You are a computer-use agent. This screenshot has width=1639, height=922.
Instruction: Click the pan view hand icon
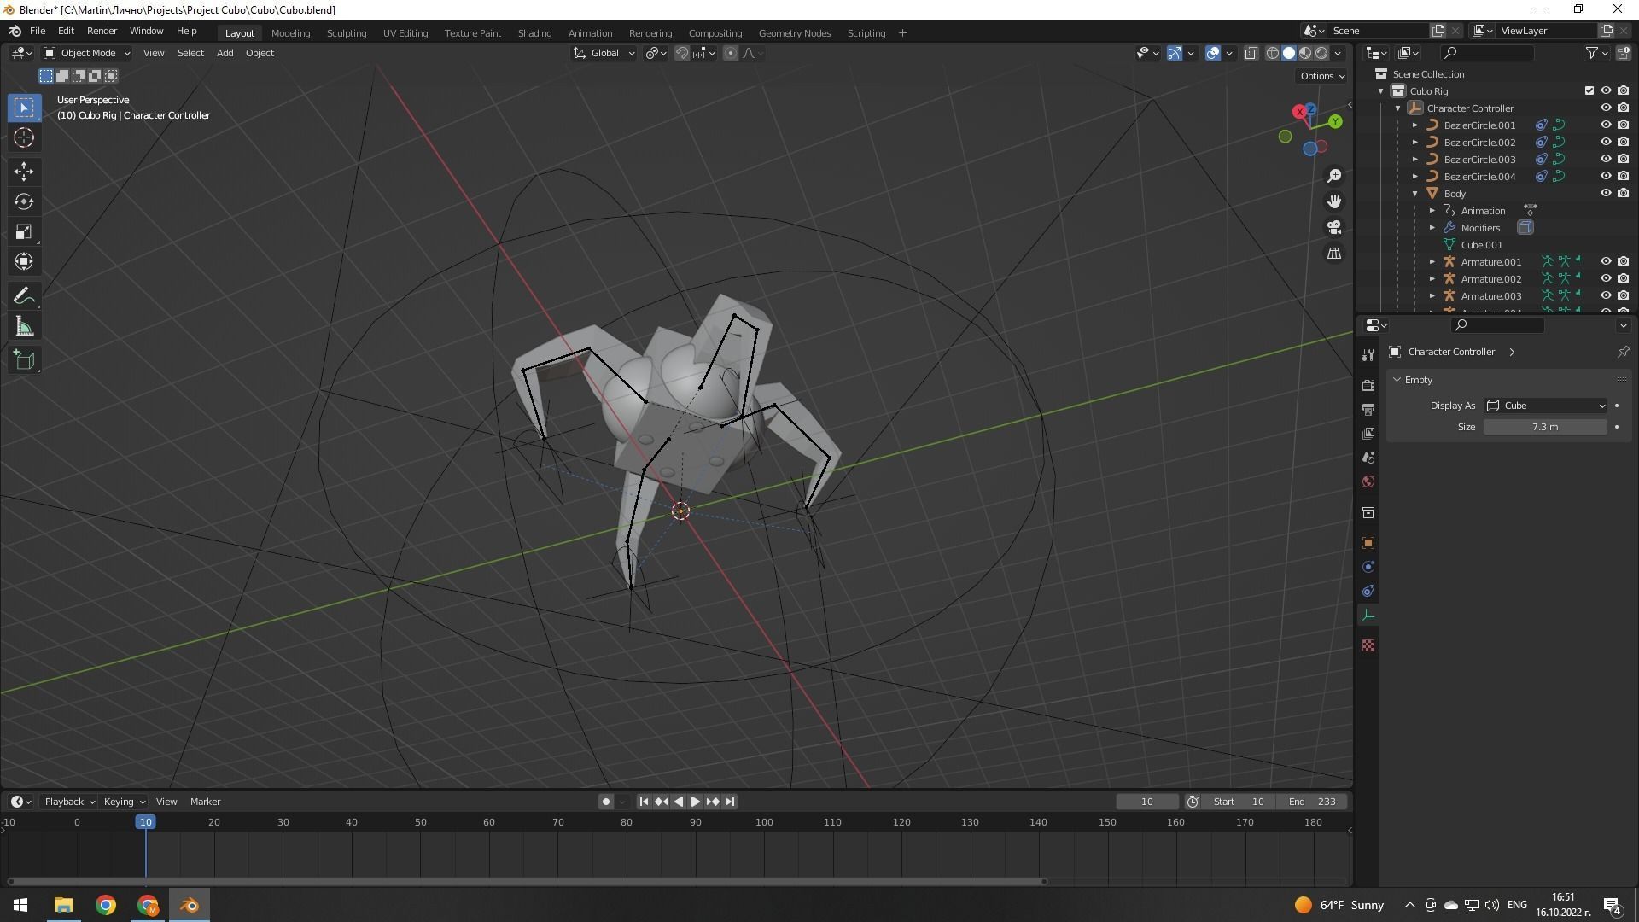pos(1334,201)
